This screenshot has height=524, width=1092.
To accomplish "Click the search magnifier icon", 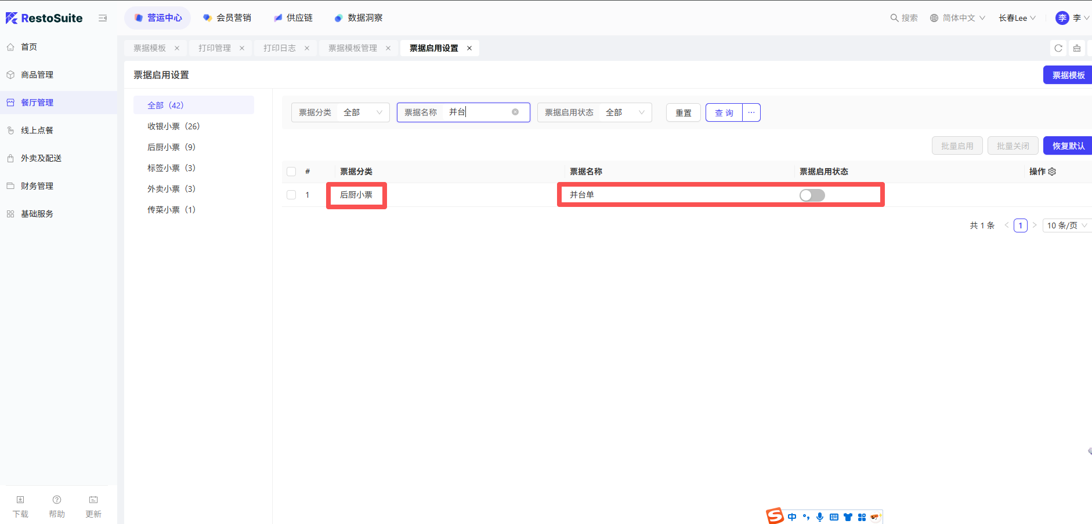I will pos(894,18).
